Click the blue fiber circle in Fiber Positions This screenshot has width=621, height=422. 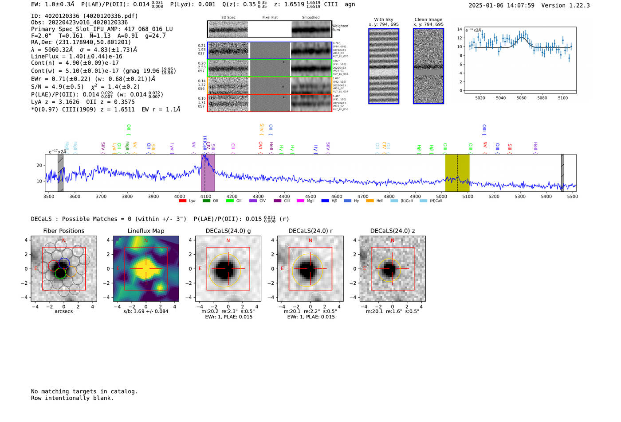tap(64, 263)
